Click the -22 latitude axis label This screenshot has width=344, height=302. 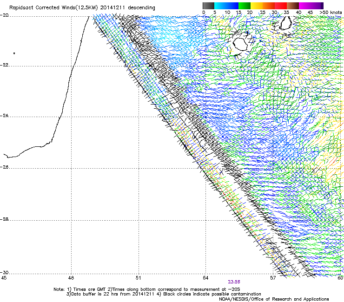pyautogui.click(x=5, y=65)
